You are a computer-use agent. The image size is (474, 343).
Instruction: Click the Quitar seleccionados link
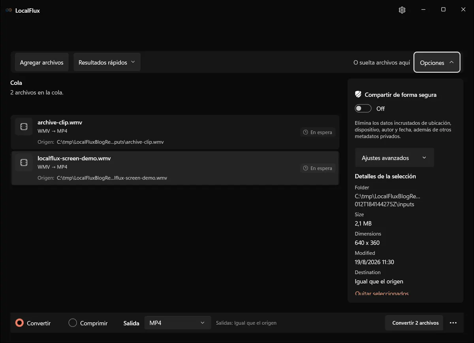(382, 293)
